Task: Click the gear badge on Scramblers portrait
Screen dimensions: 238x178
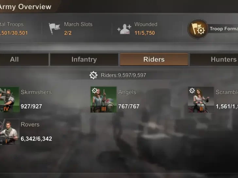Action: 192,91
